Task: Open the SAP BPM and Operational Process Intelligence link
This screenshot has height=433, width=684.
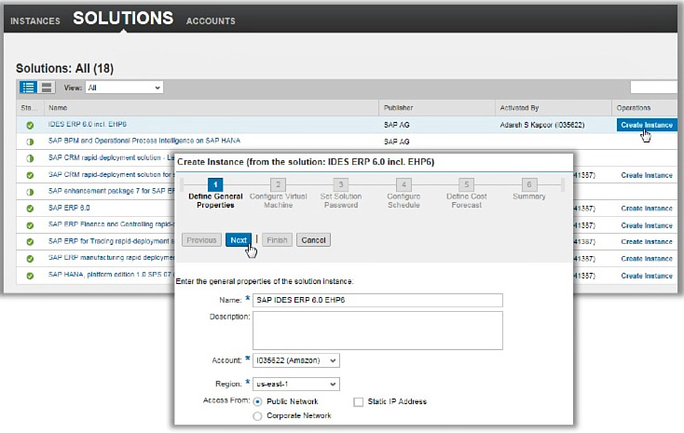Action: (144, 141)
